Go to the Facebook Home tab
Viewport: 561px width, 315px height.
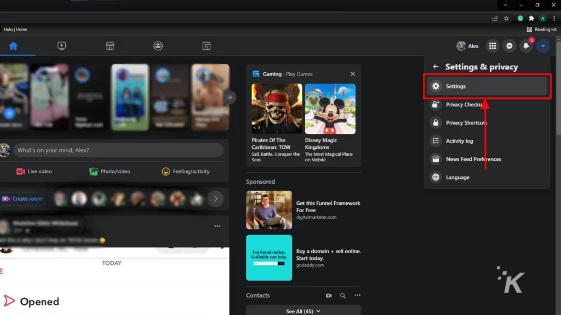pyautogui.click(x=13, y=46)
